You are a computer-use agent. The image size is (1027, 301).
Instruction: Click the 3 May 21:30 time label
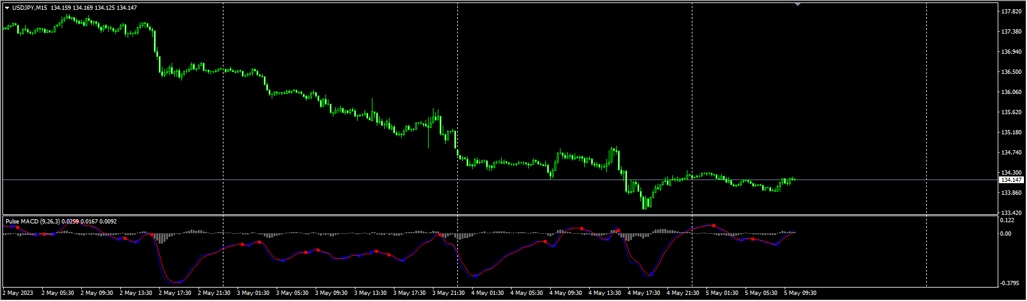[x=449, y=293]
